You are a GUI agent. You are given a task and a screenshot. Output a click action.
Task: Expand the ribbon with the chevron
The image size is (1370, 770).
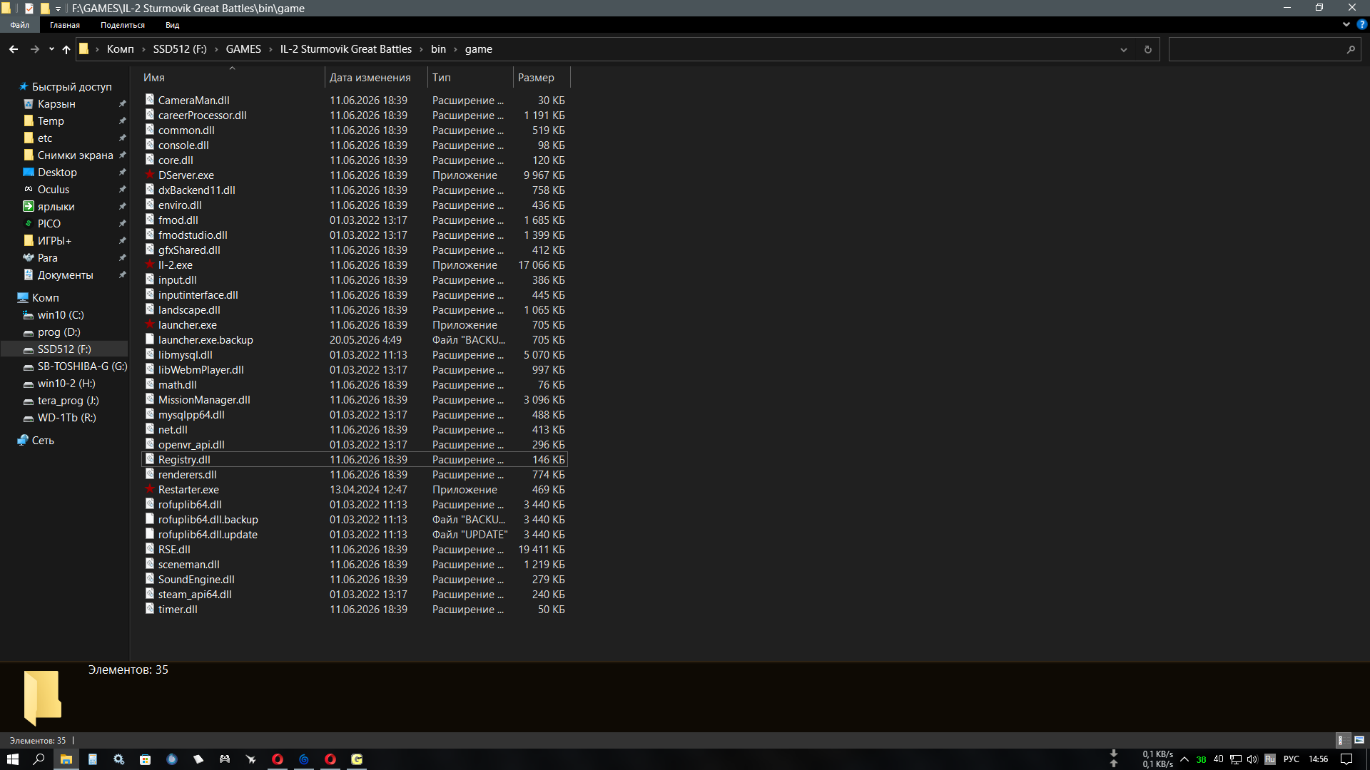pos(1346,24)
